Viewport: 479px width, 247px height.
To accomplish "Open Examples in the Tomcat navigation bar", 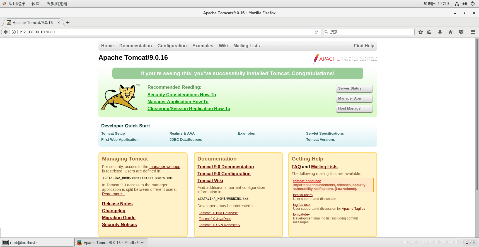I will (203, 46).
